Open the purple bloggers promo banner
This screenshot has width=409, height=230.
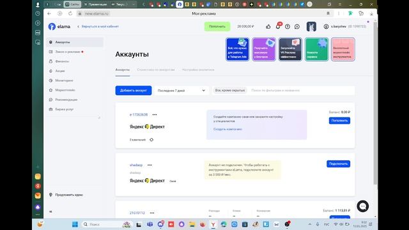point(264,49)
